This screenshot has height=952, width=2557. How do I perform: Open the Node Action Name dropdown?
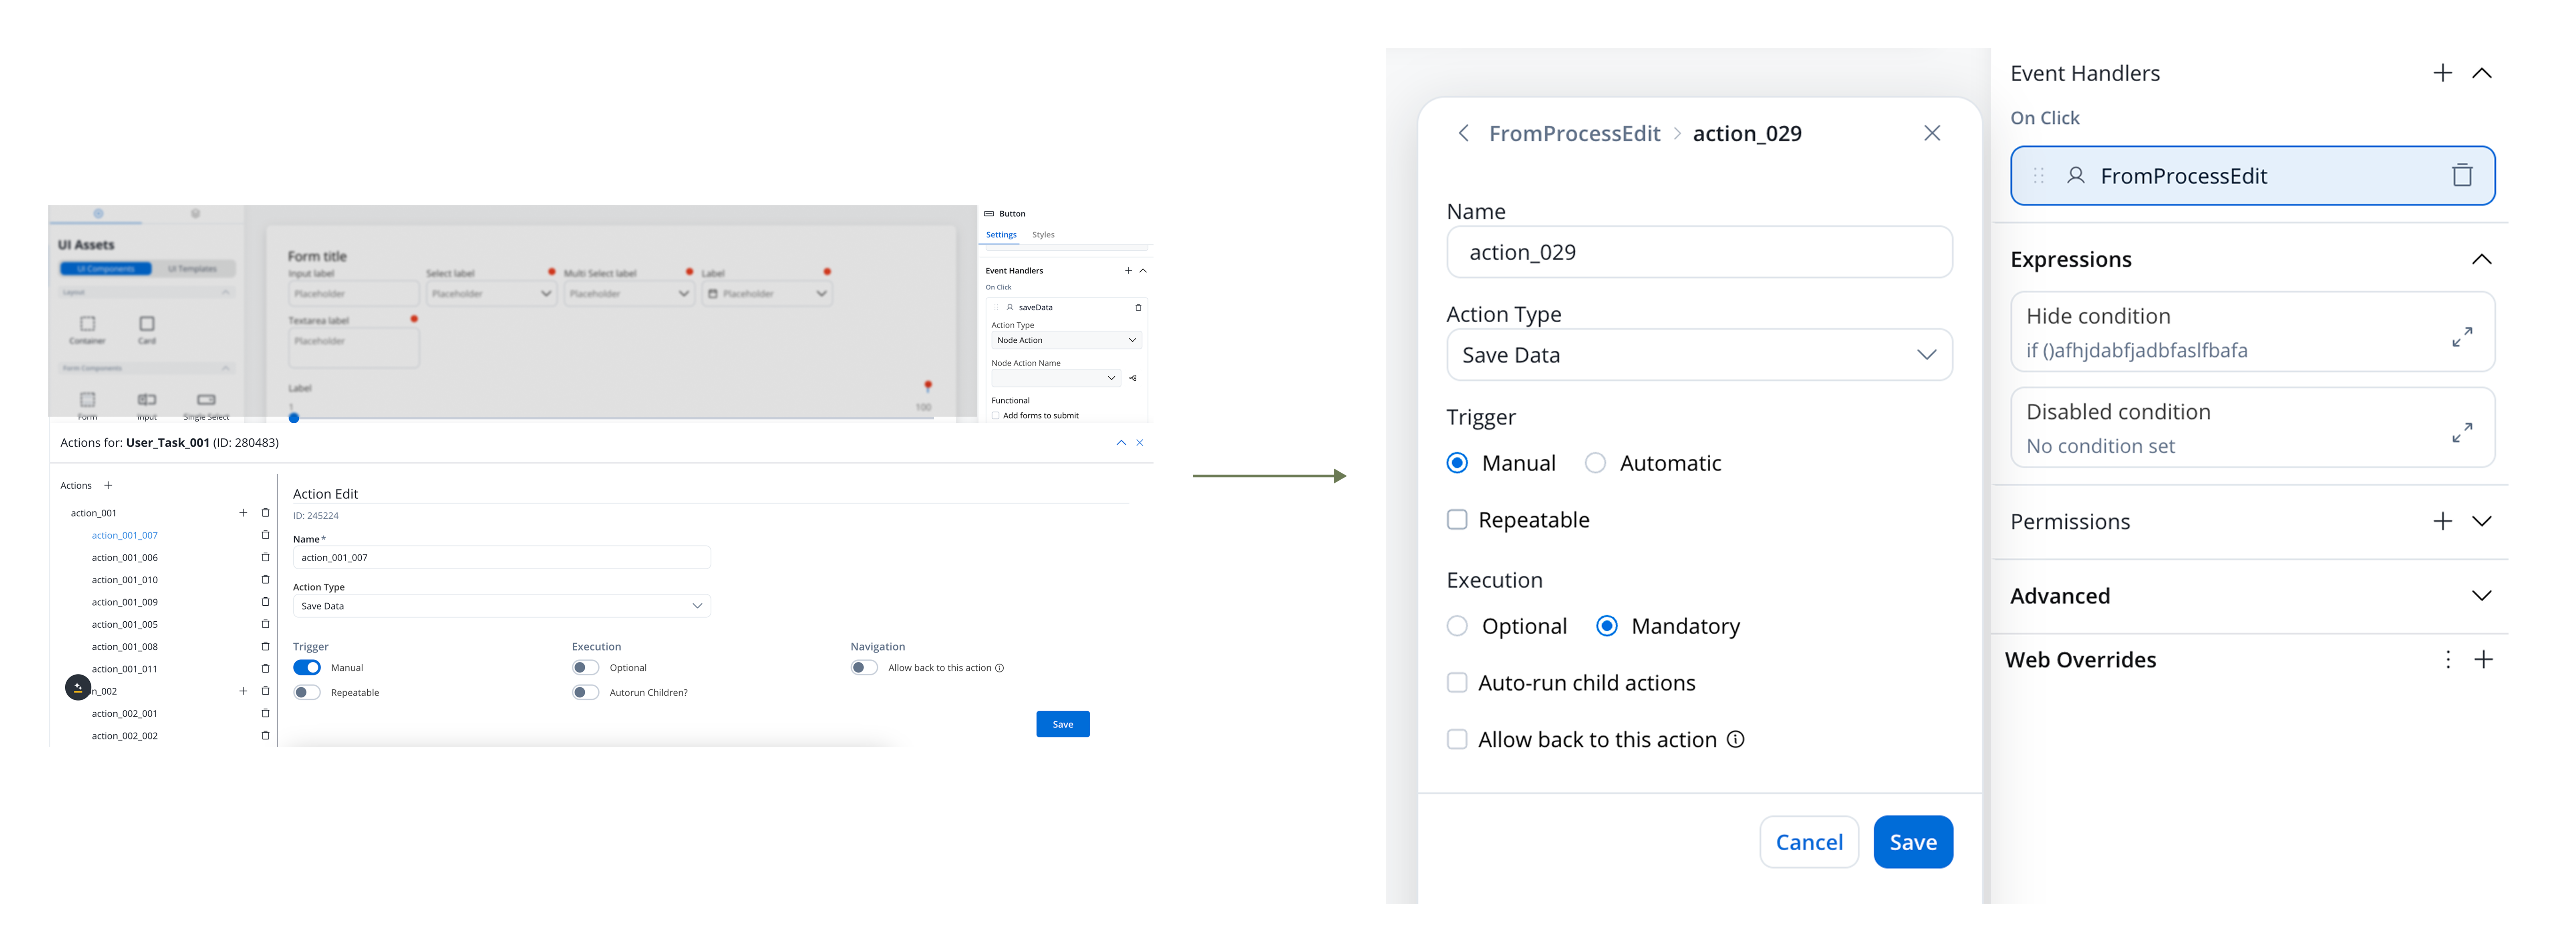click(1056, 378)
